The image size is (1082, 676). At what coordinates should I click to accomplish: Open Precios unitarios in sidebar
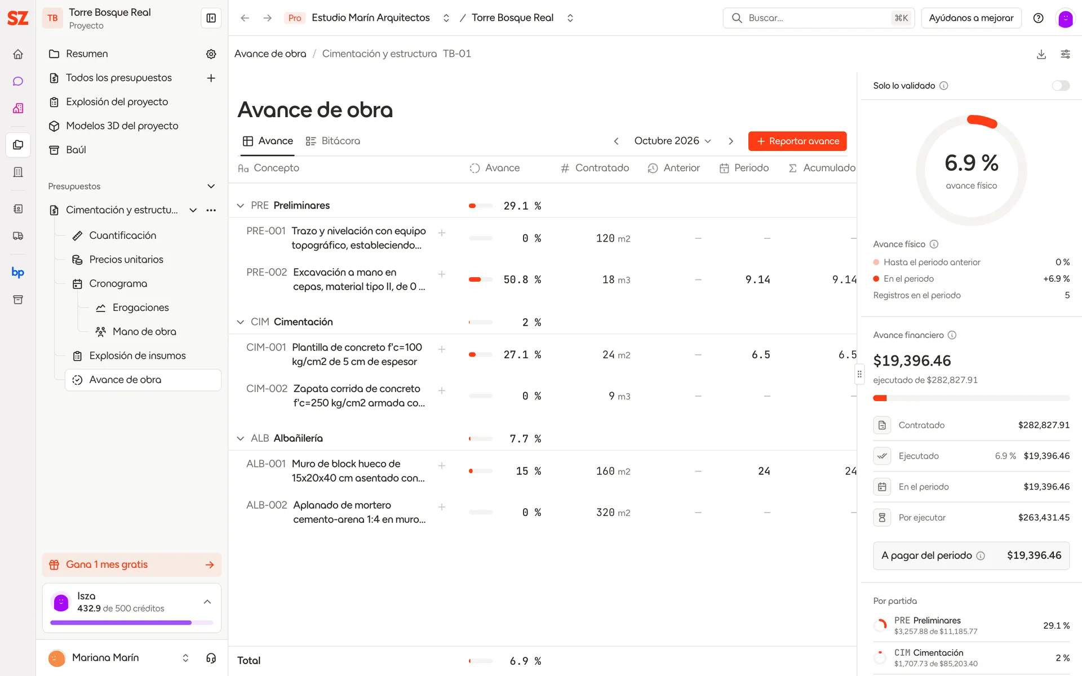tap(126, 260)
